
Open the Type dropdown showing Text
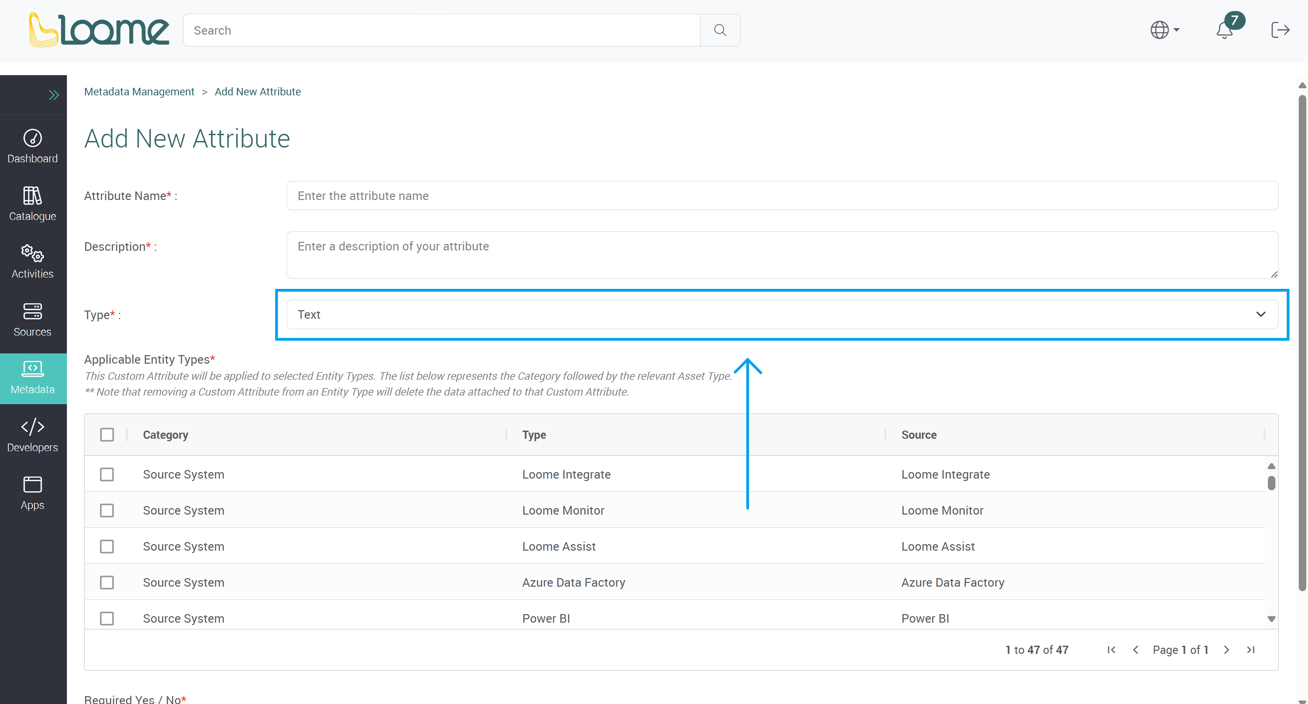[782, 314]
